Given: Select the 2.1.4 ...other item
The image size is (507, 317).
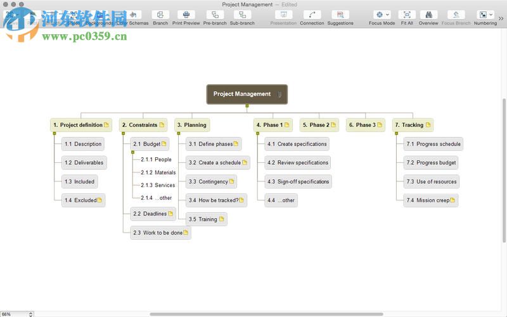Looking at the screenshot, I should click(156, 198).
